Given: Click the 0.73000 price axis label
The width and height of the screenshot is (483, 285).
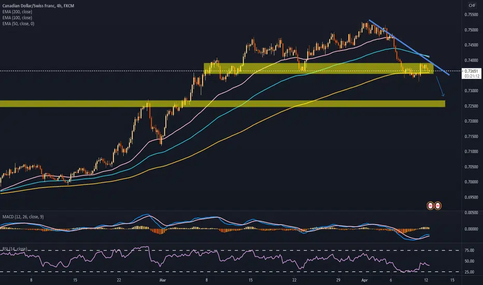Looking at the screenshot, I should 471,91.
